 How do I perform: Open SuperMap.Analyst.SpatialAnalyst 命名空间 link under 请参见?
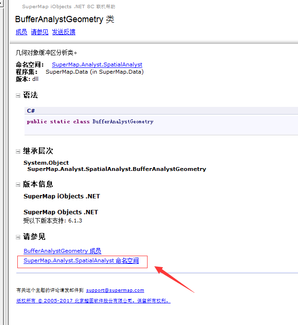(81, 260)
